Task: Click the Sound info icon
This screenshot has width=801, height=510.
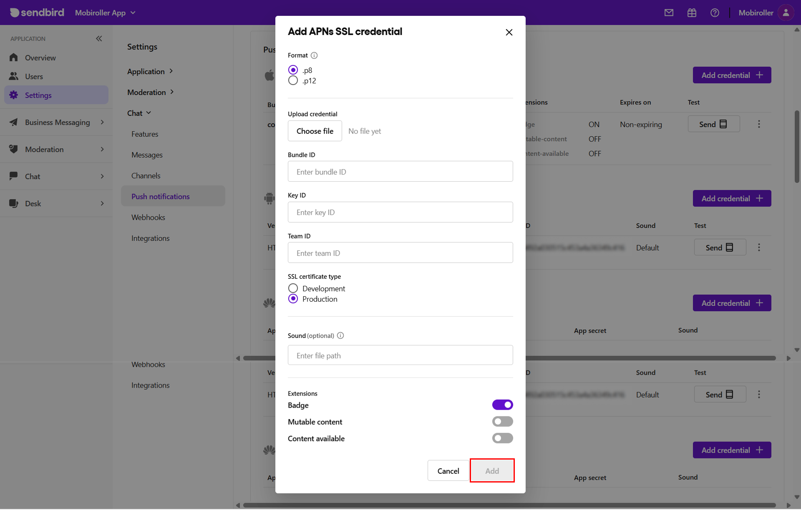Action: (340, 335)
